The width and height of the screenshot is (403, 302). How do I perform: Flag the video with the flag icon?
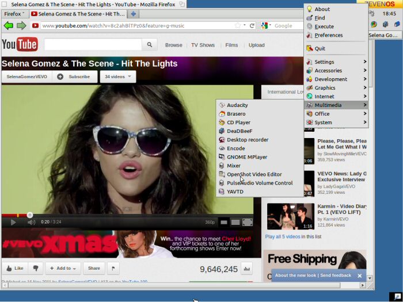point(113,268)
